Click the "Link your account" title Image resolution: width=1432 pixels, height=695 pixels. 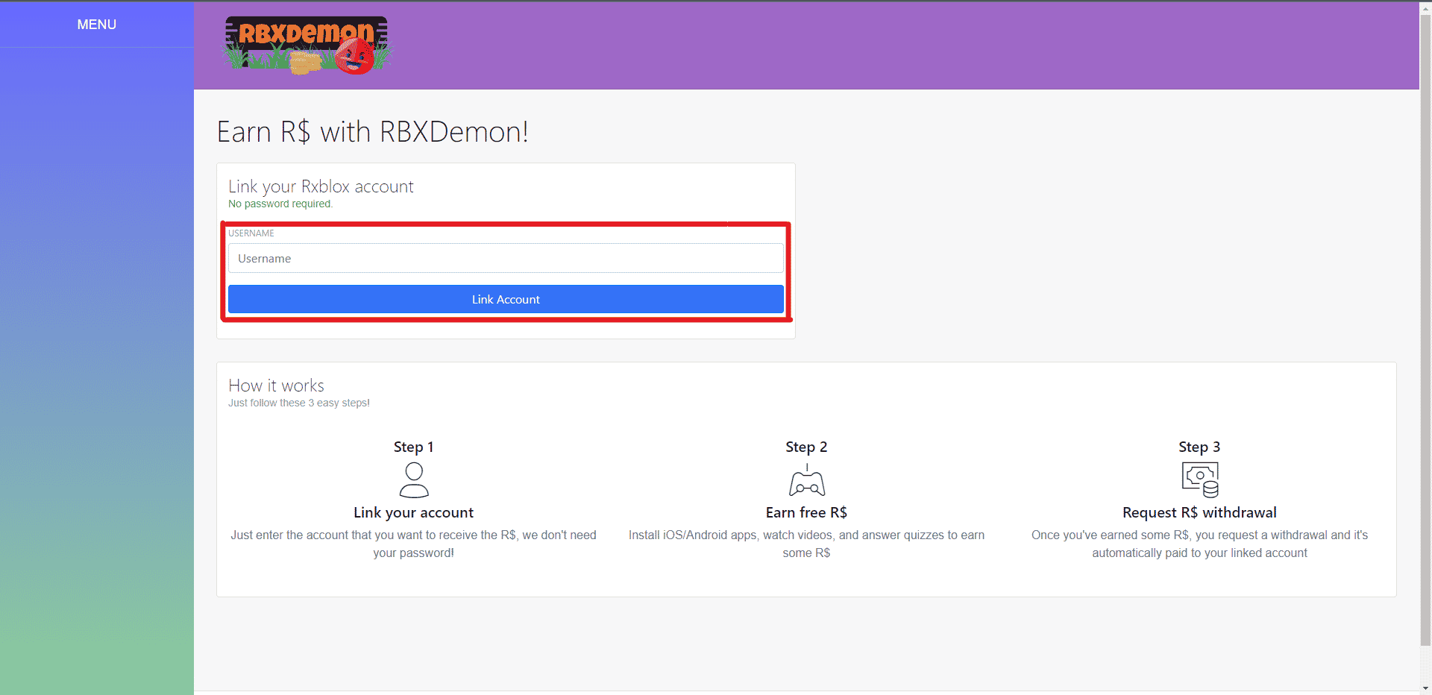[x=414, y=512]
